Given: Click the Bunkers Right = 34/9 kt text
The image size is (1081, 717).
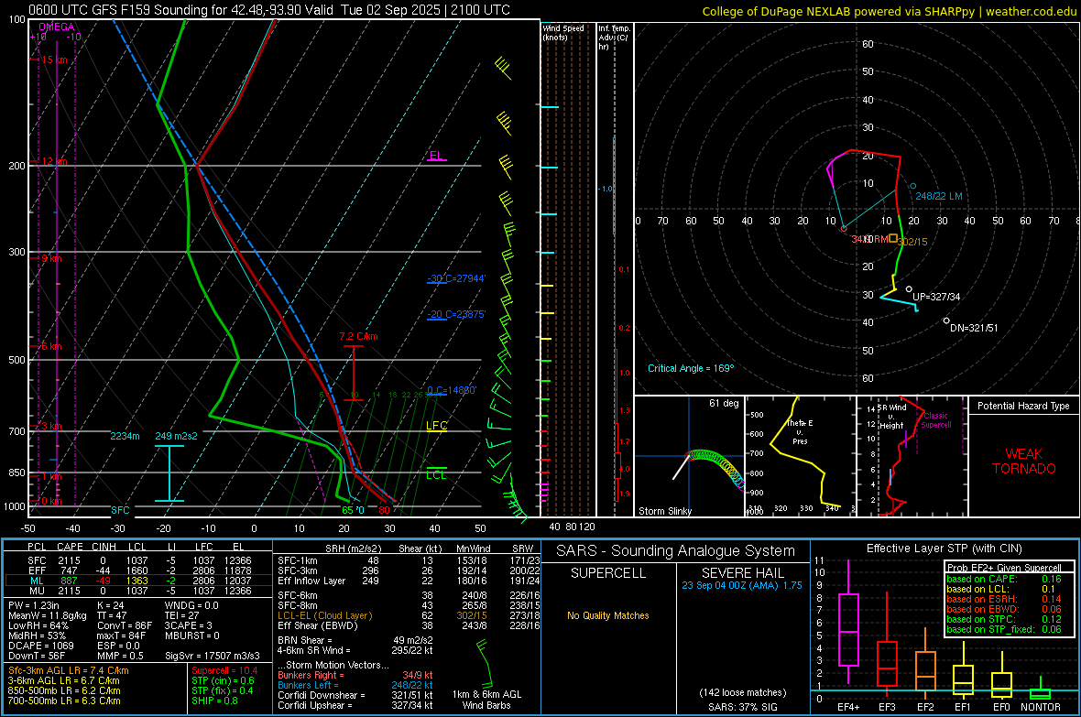Looking at the screenshot, I should pos(355,676).
